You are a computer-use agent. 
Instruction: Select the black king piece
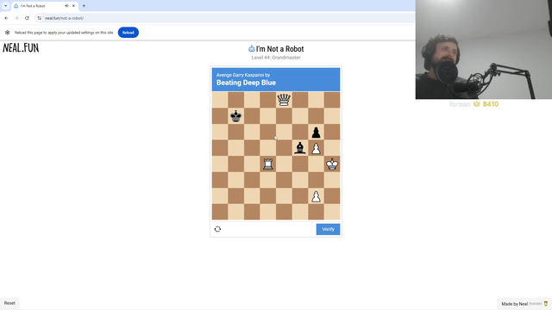(x=235, y=116)
